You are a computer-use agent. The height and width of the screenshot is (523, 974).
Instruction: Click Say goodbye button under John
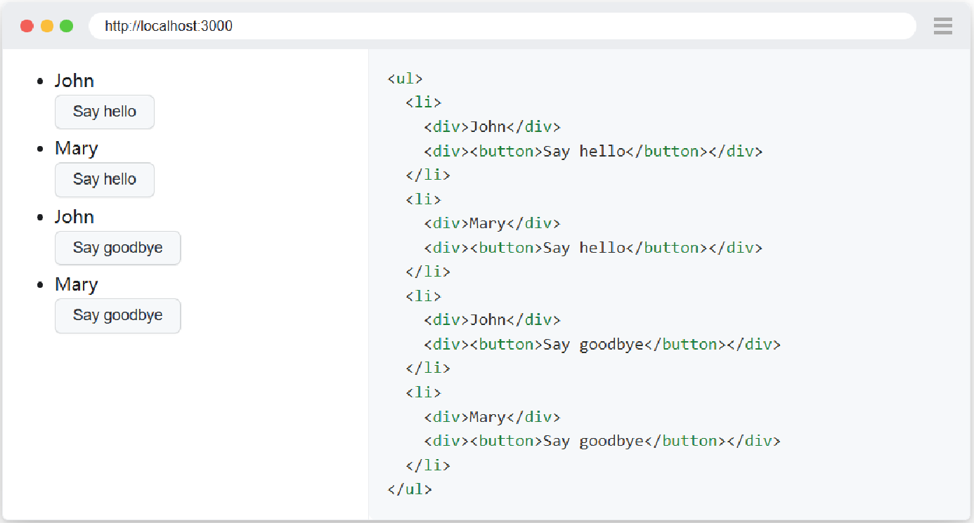(x=118, y=248)
